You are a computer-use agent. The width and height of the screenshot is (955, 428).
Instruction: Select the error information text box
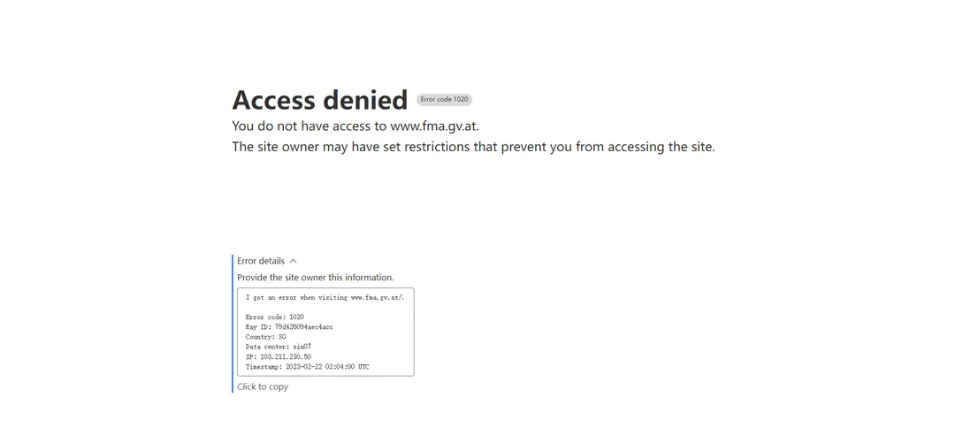tap(325, 332)
